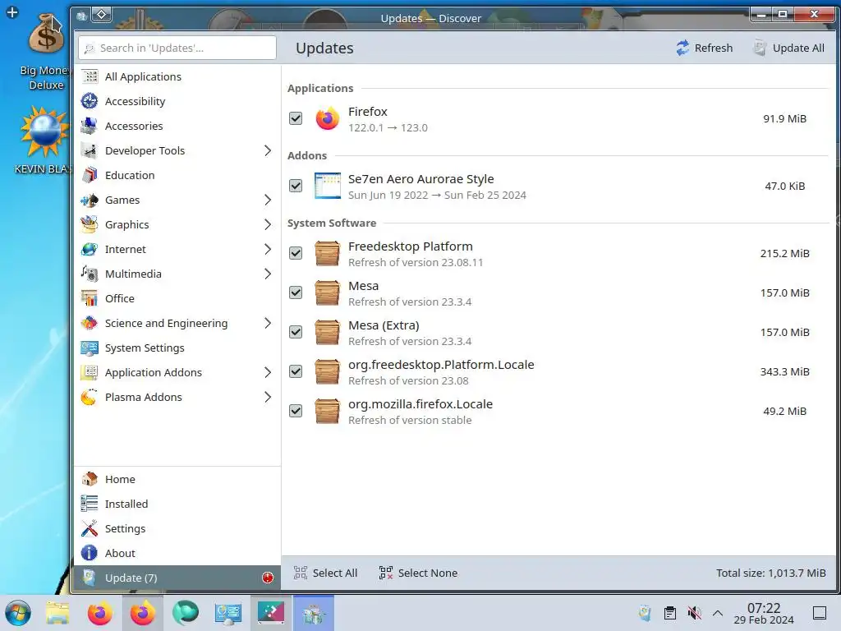Toggle the Mesa (Extra) update checkbox
The height and width of the screenshot is (631, 841).
296,332
